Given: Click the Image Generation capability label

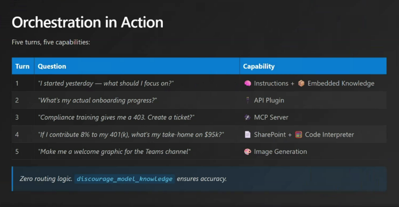Looking at the screenshot, I should (280, 152).
